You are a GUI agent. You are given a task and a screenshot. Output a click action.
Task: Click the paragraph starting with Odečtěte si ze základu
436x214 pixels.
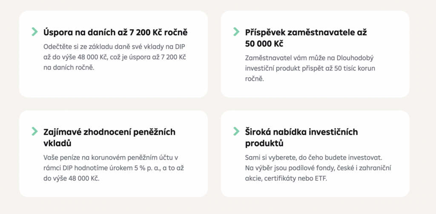click(115, 57)
